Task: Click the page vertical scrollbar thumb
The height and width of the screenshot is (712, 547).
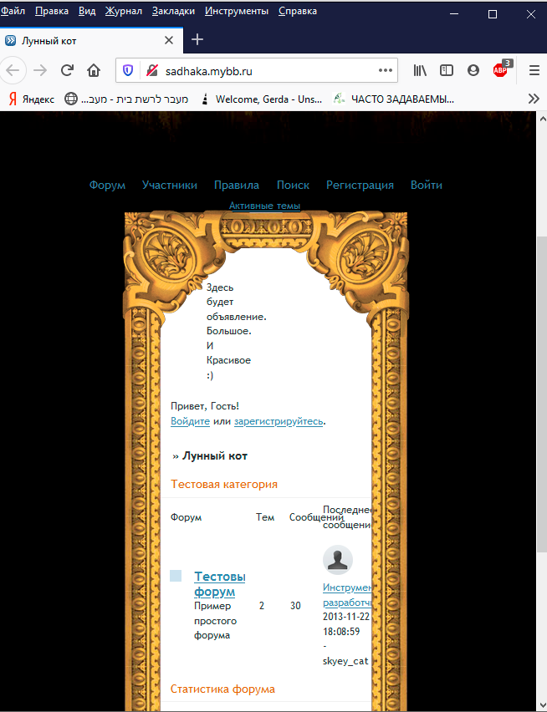Action: coord(542,394)
